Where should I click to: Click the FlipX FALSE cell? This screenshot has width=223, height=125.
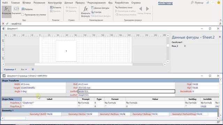pyautogui.click(x=206, y=84)
